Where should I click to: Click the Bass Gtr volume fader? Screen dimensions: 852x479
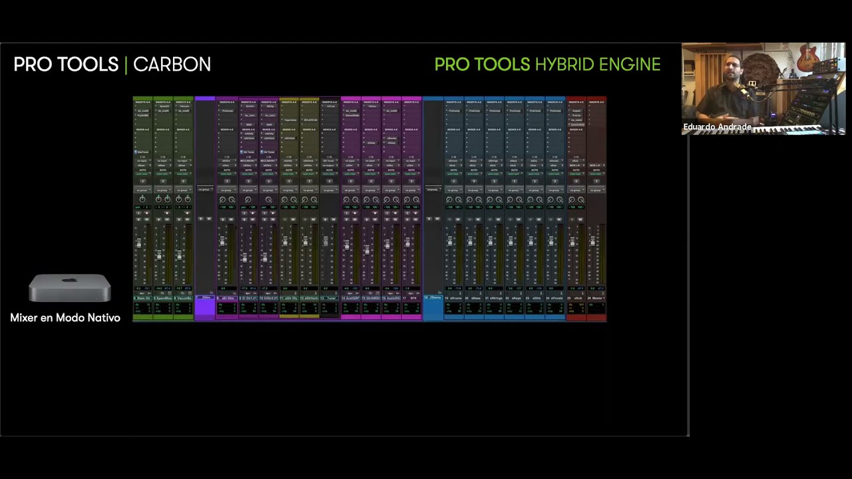pyautogui.click(x=139, y=243)
